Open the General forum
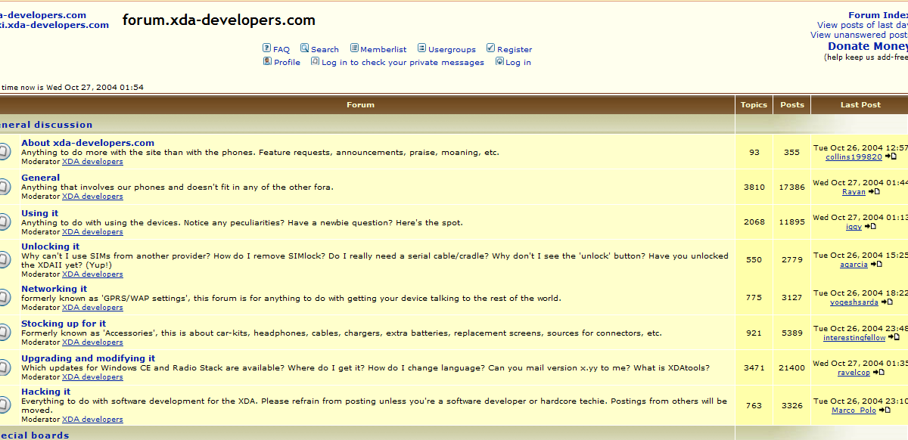The image size is (908, 440). [40, 178]
